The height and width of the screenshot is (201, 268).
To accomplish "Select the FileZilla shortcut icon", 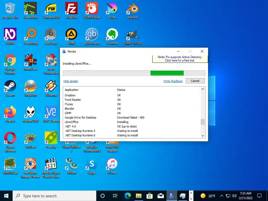I will tap(71, 10).
